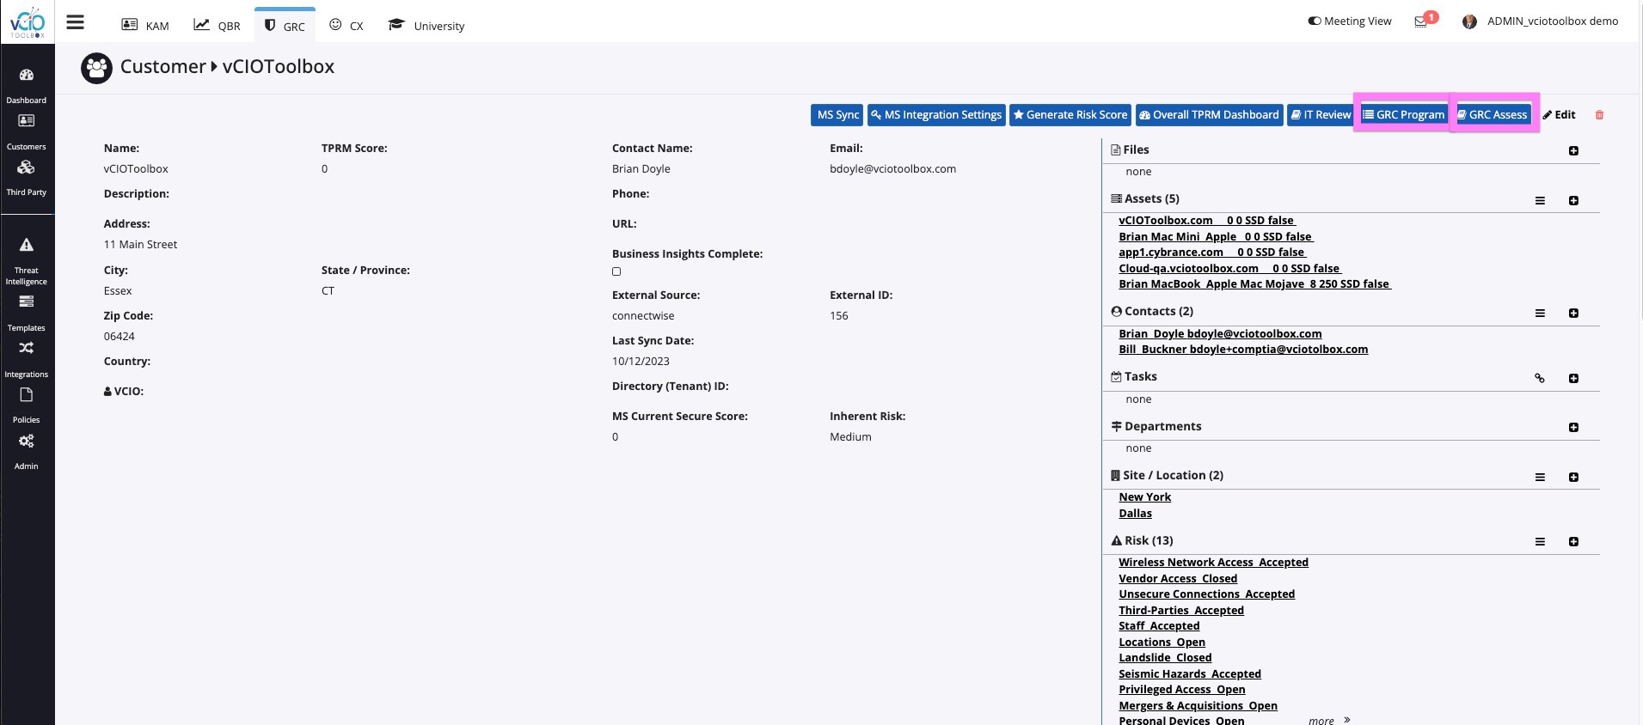This screenshot has width=1643, height=725.
Task: Click Generate Risk Score button
Action: pyautogui.click(x=1070, y=115)
